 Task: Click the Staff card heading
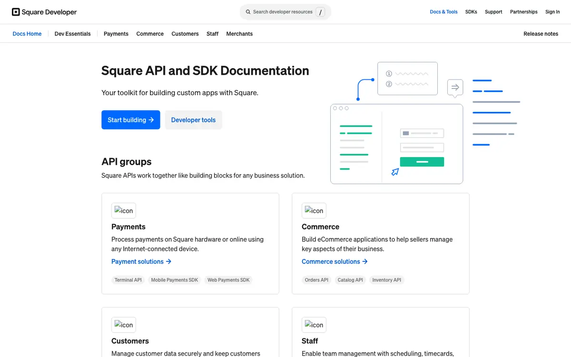click(310, 341)
